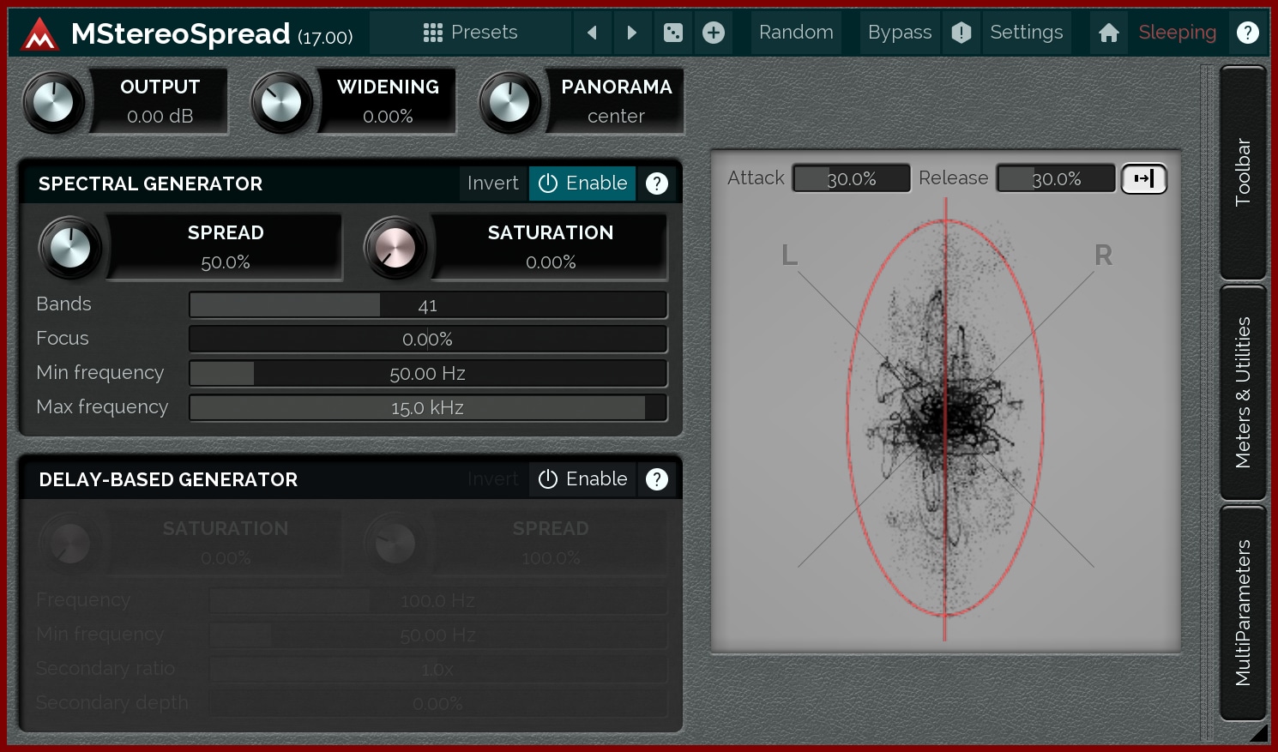Click the plus icon beside Random
1278x752 pixels.
[714, 33]
